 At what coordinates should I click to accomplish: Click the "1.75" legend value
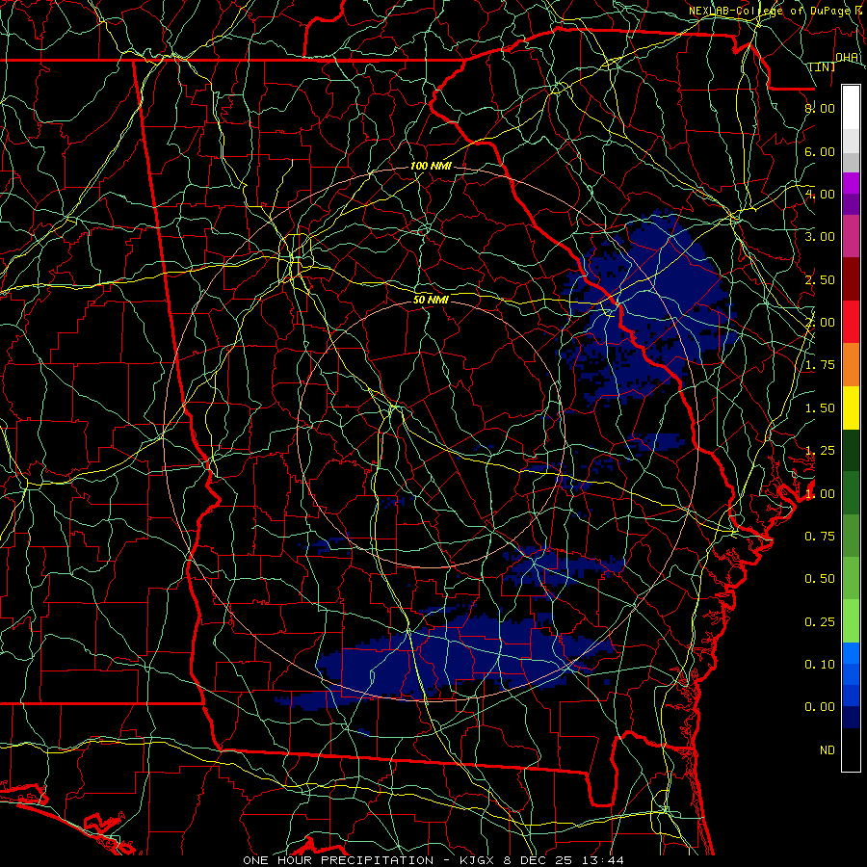pyautogui.click(x=820, y=365)
